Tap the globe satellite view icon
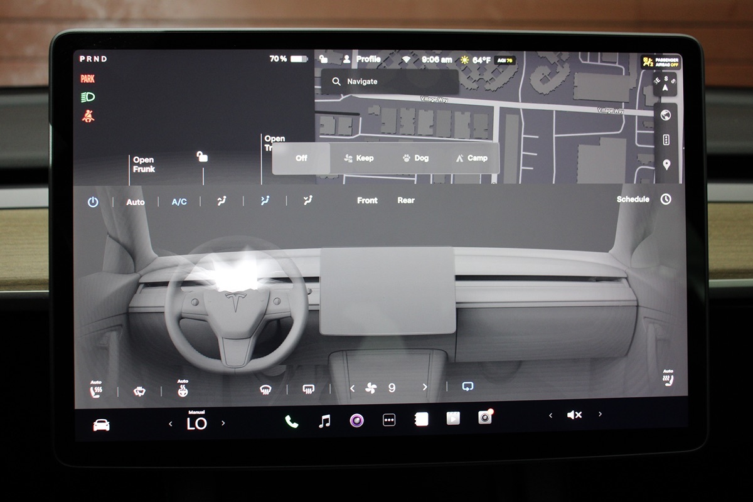This screenshot has height=502, width=753. [x=666, y=115]
